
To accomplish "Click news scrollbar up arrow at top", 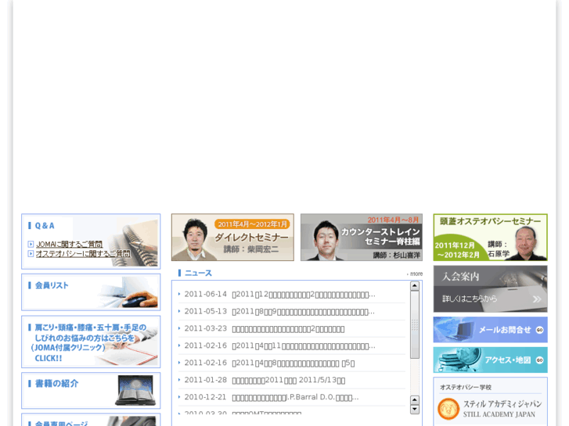I will point(415,286).
